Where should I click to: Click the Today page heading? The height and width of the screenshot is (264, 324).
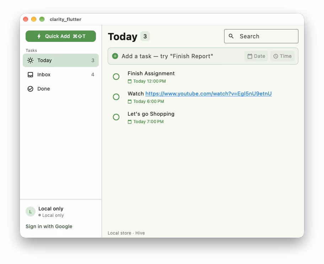pos(123,37)
